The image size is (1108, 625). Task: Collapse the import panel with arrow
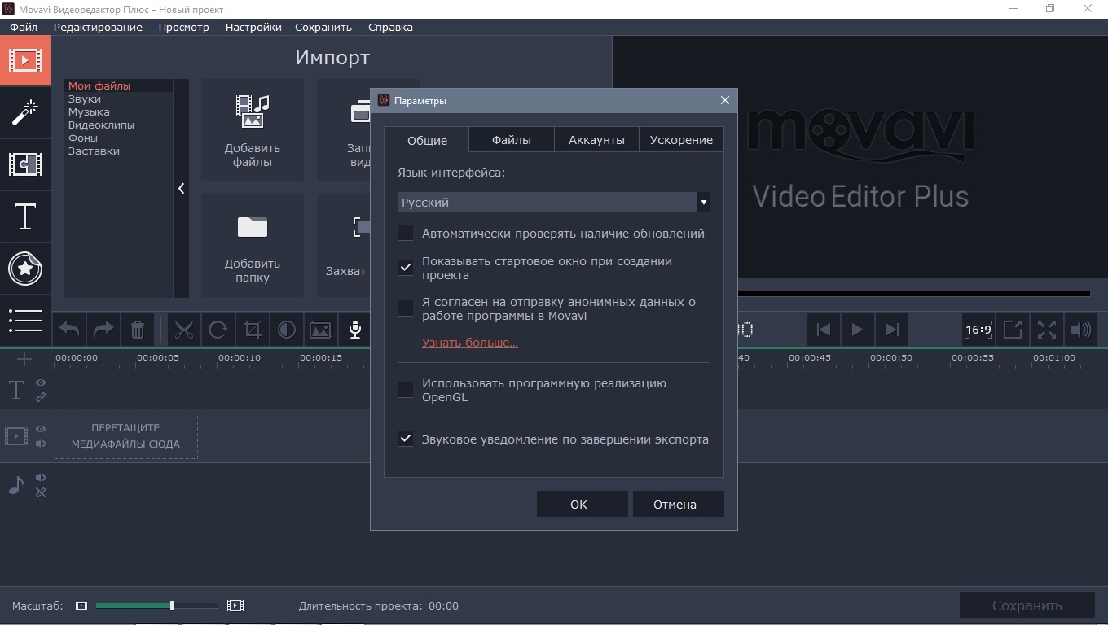coord(181,189)
